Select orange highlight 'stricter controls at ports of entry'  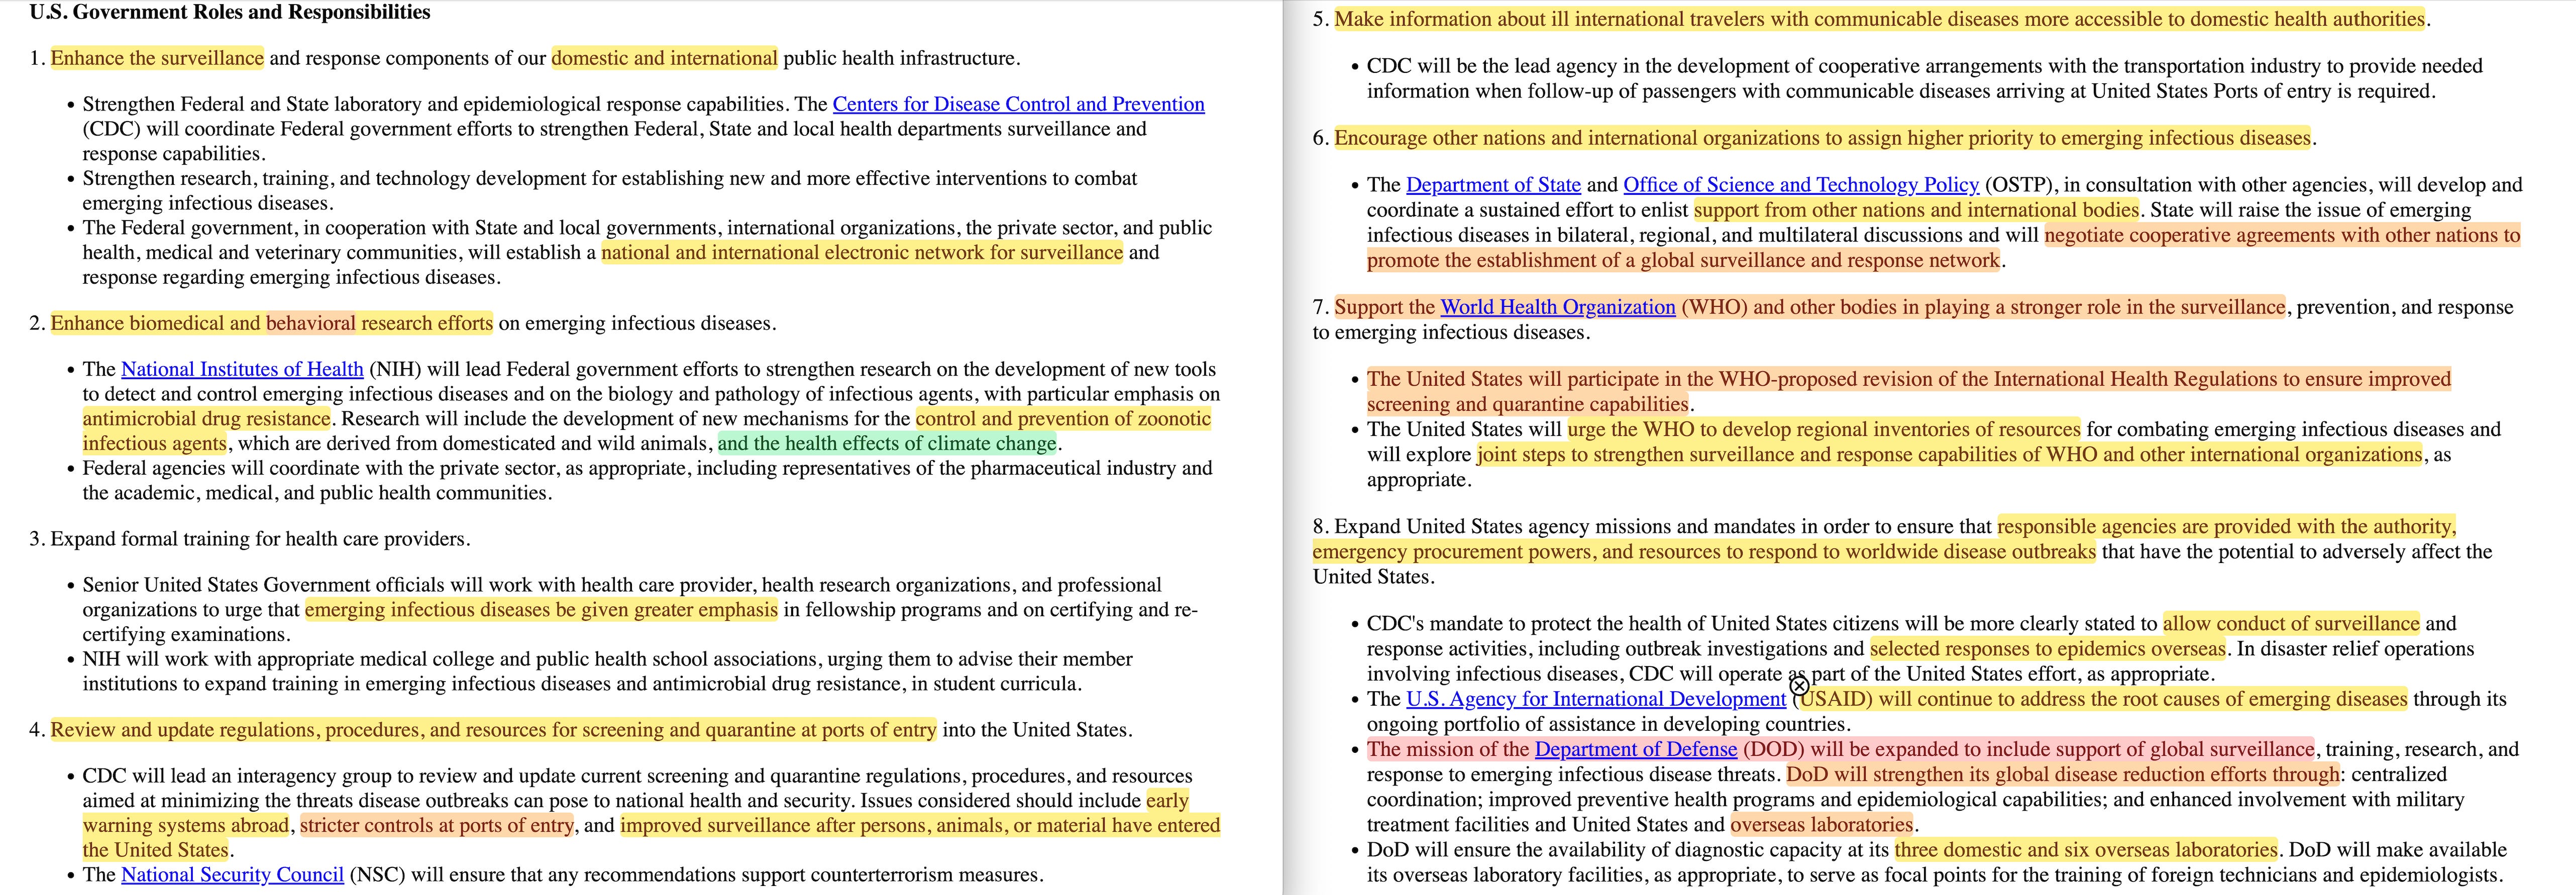coord(437,826)
